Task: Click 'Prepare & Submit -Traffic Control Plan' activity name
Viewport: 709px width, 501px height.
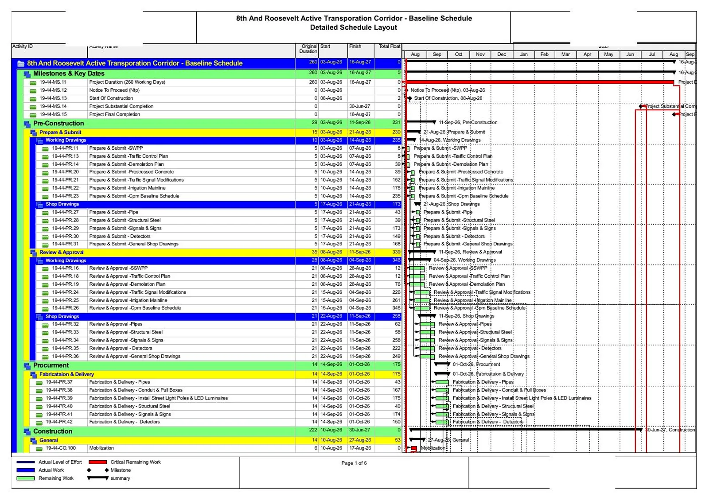Action: pos(129,156)
